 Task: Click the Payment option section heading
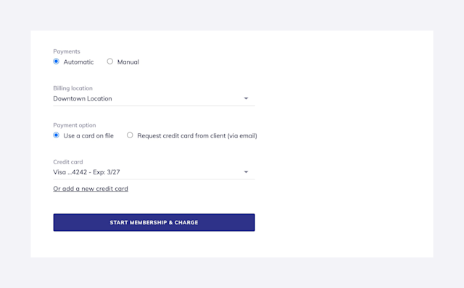(x=75, y=125)
